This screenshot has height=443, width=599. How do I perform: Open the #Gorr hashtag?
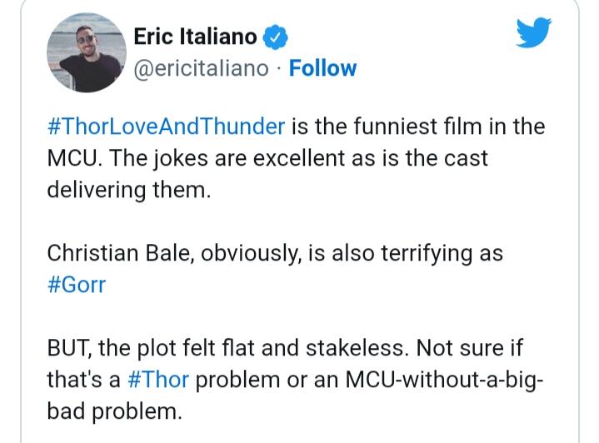coord(77,285)
